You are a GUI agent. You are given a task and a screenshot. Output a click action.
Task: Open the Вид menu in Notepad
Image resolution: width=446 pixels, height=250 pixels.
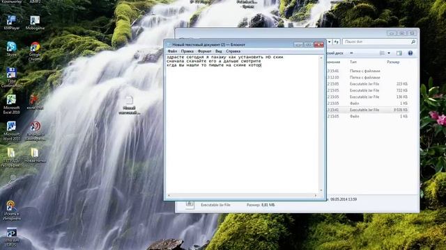tap(218, 51)
